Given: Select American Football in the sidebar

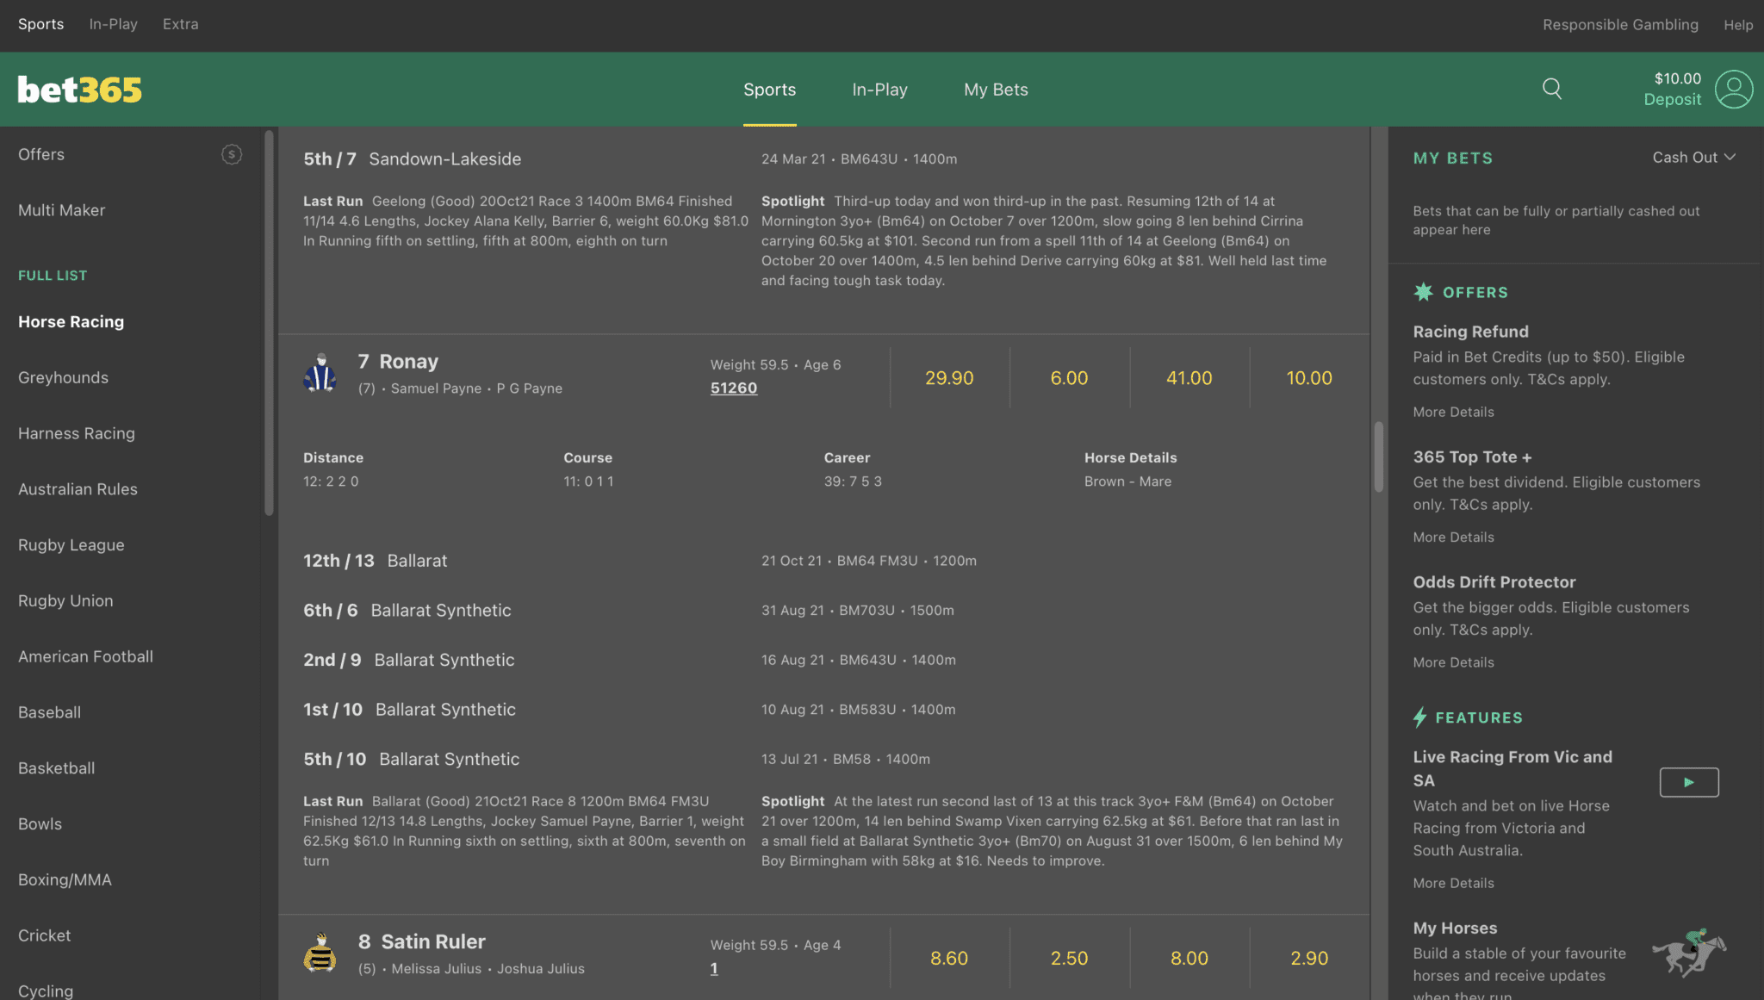Looking at the screenshot, I should (x=85, y=656).
